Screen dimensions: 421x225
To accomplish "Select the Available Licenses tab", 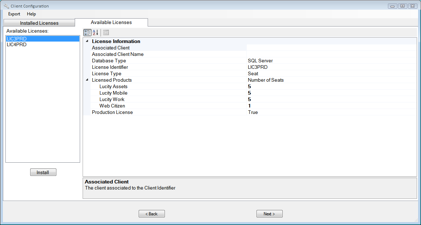I will point(111,22).
